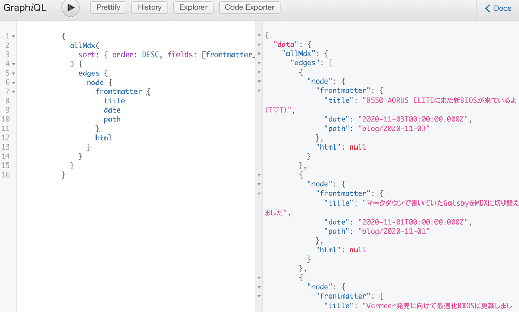
Task: Collapse the "data" object in results
Action: coord(259,45)
